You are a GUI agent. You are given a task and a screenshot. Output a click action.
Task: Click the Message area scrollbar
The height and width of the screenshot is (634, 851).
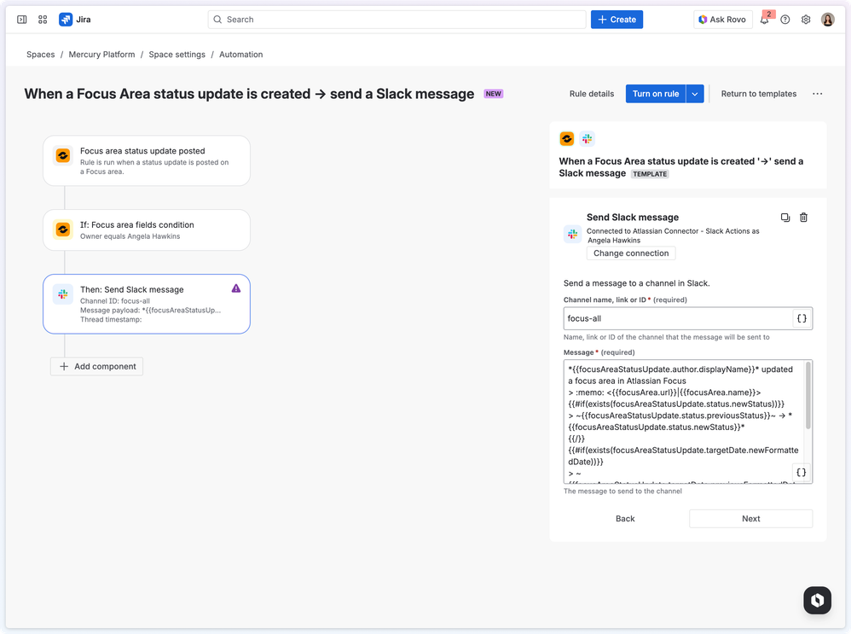pos(808,396)
